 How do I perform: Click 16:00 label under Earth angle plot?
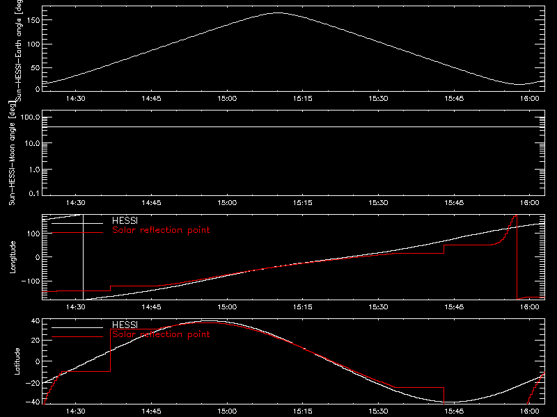click(530, 99)
